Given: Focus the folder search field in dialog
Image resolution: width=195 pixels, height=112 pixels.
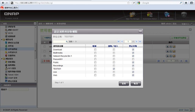Looking at the screenshot, I should tap(59, 41).
